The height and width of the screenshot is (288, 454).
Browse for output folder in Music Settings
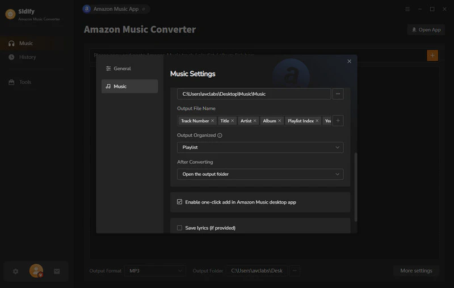[338, 94]
